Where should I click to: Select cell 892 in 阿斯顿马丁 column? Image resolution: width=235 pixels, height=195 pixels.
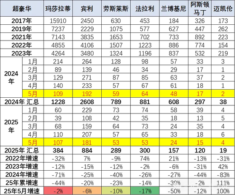[x=200, y=37]
